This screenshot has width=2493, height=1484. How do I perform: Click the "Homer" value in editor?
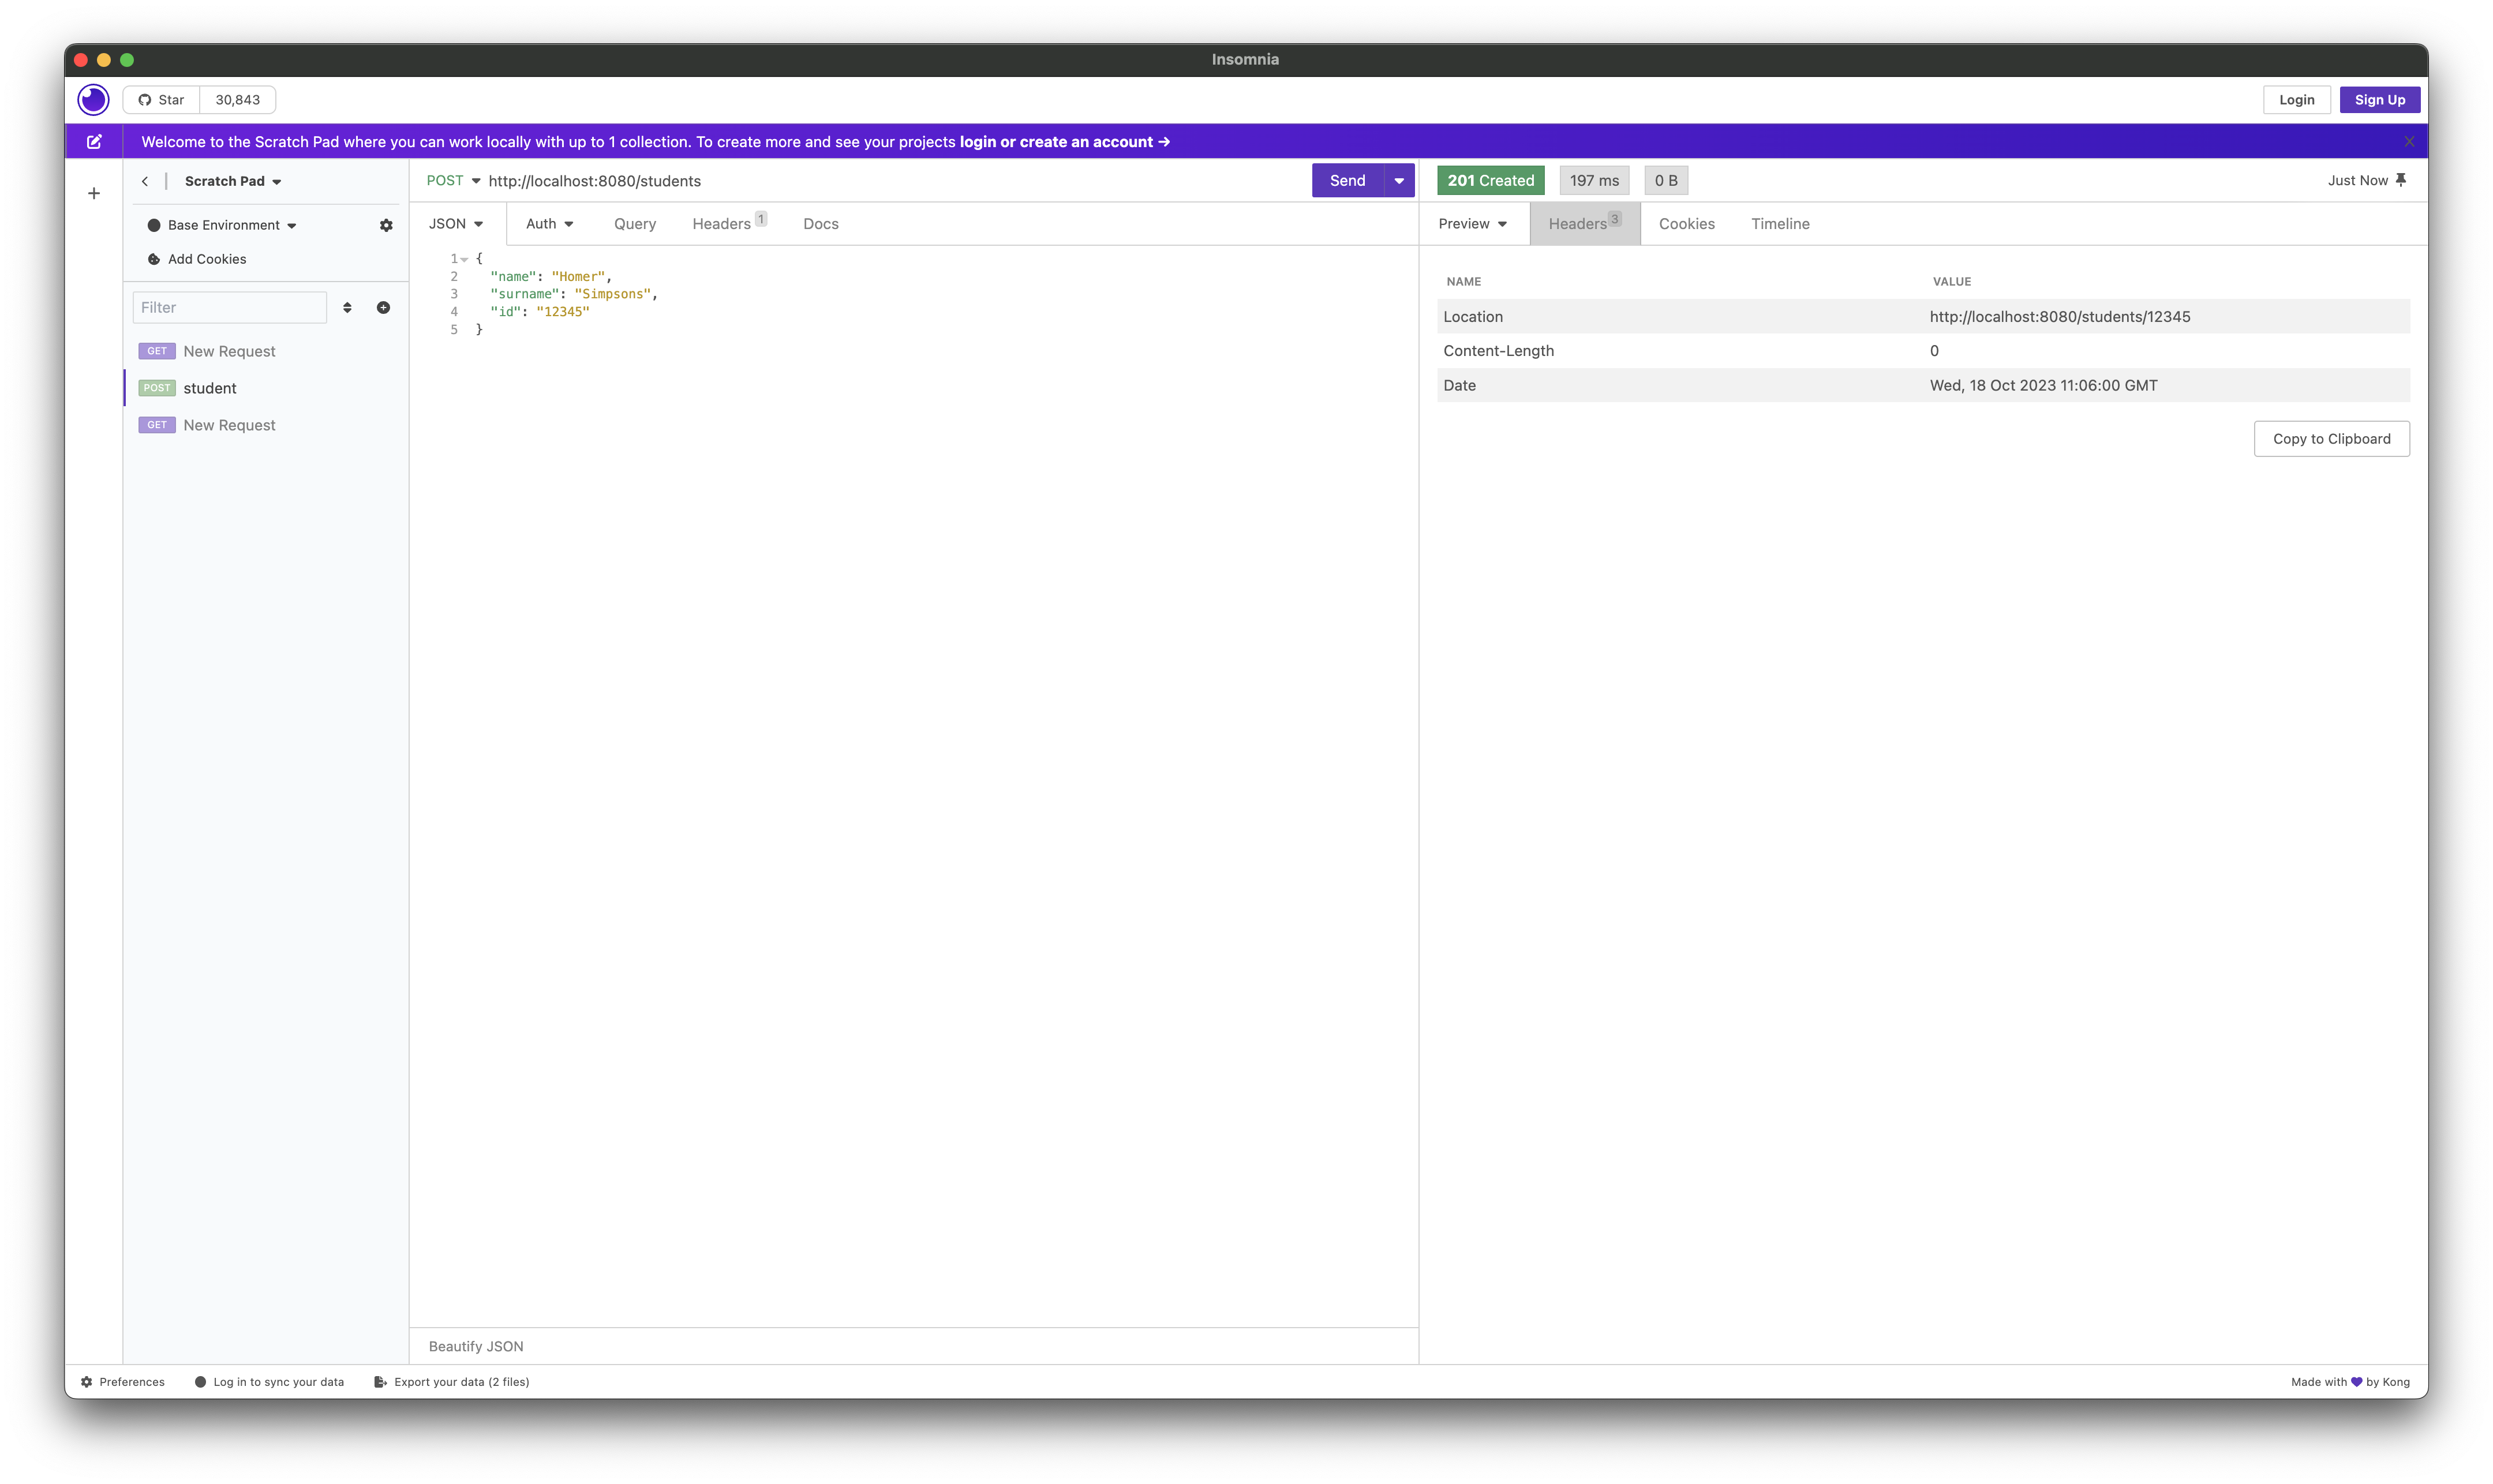[578, 277]
